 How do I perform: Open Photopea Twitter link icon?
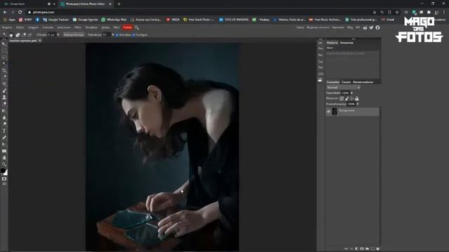371,27
